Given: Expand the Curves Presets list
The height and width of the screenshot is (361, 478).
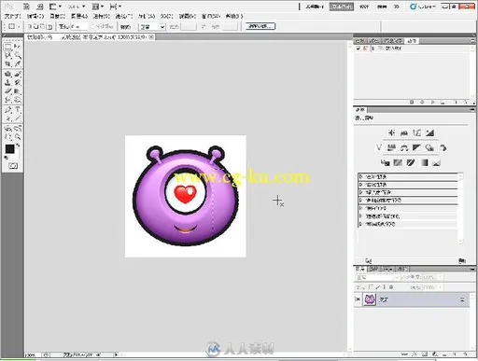Looking at the screenshot, I should click(360, 185).
